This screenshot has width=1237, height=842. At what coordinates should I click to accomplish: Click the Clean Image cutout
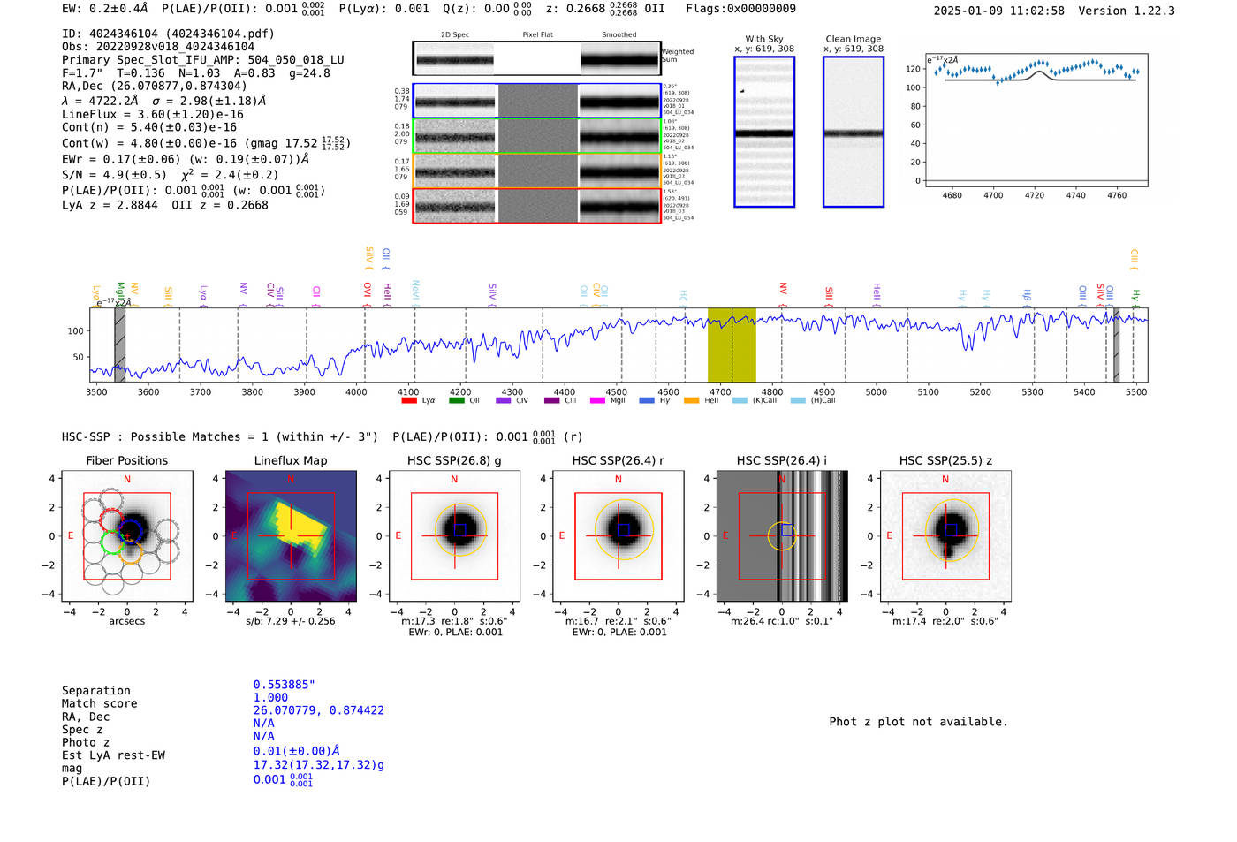coord(854,132)
